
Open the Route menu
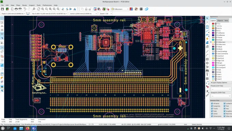point(25,5)
